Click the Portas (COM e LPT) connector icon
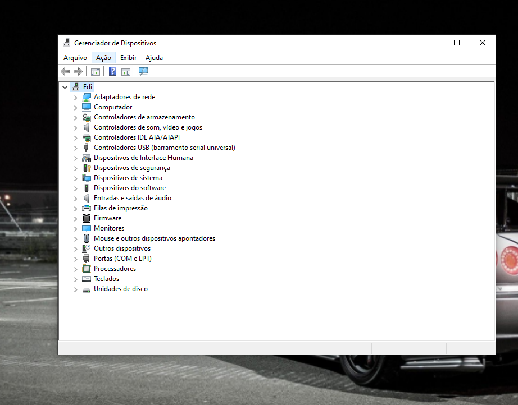 [x=87, y=259]
